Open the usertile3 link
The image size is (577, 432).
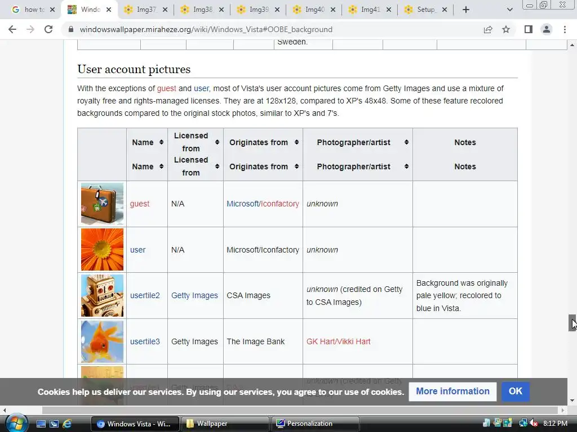coord(145,341)
